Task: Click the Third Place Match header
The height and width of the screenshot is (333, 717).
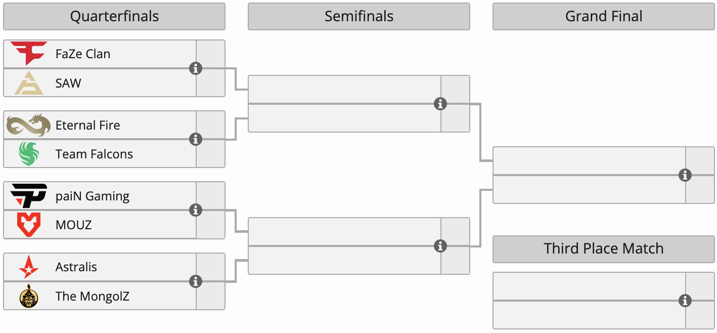Action: [x=604, y=249]
